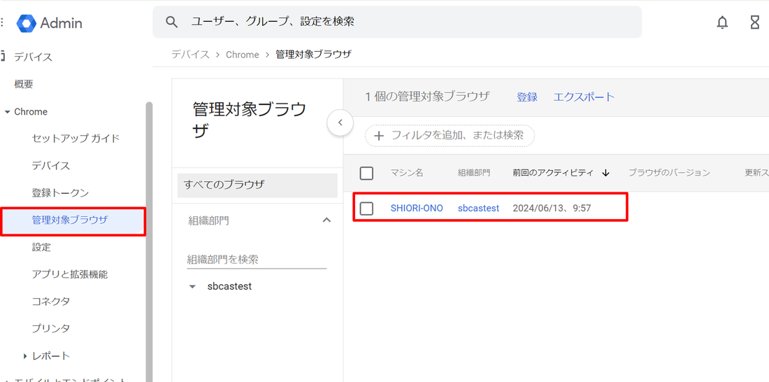
Task: Focus the 組織部門を検索 field
Action: click(257, 260)
